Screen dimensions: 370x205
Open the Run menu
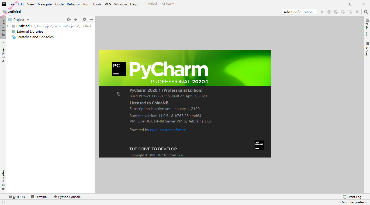(86, 4)
